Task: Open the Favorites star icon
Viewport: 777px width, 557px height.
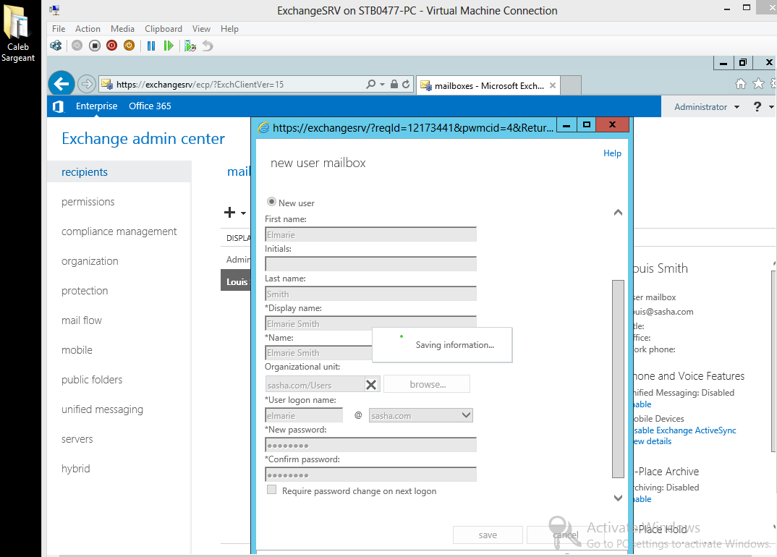Action: [758, 84]
